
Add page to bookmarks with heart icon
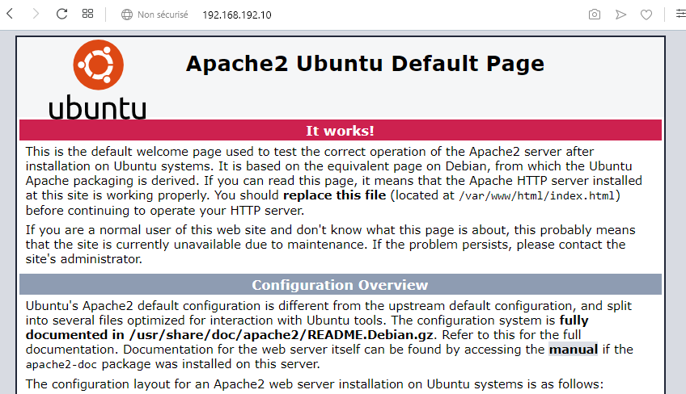[x=646, y=15]
